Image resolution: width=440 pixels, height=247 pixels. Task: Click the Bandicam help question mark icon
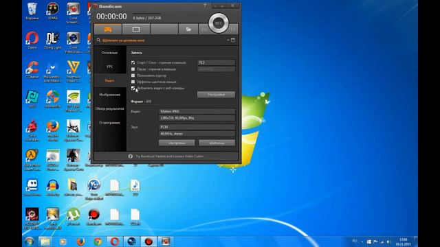(205, 5)
